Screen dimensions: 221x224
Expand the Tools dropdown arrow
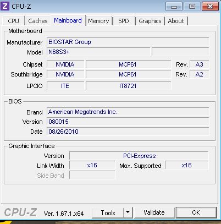(128, 213)
